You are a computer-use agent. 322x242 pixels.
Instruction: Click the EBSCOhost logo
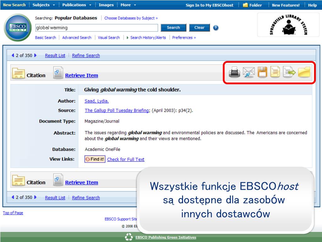18,27
